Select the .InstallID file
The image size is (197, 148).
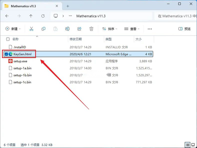coord(20,47)
